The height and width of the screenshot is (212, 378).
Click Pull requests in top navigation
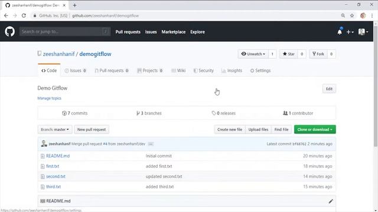128,32
